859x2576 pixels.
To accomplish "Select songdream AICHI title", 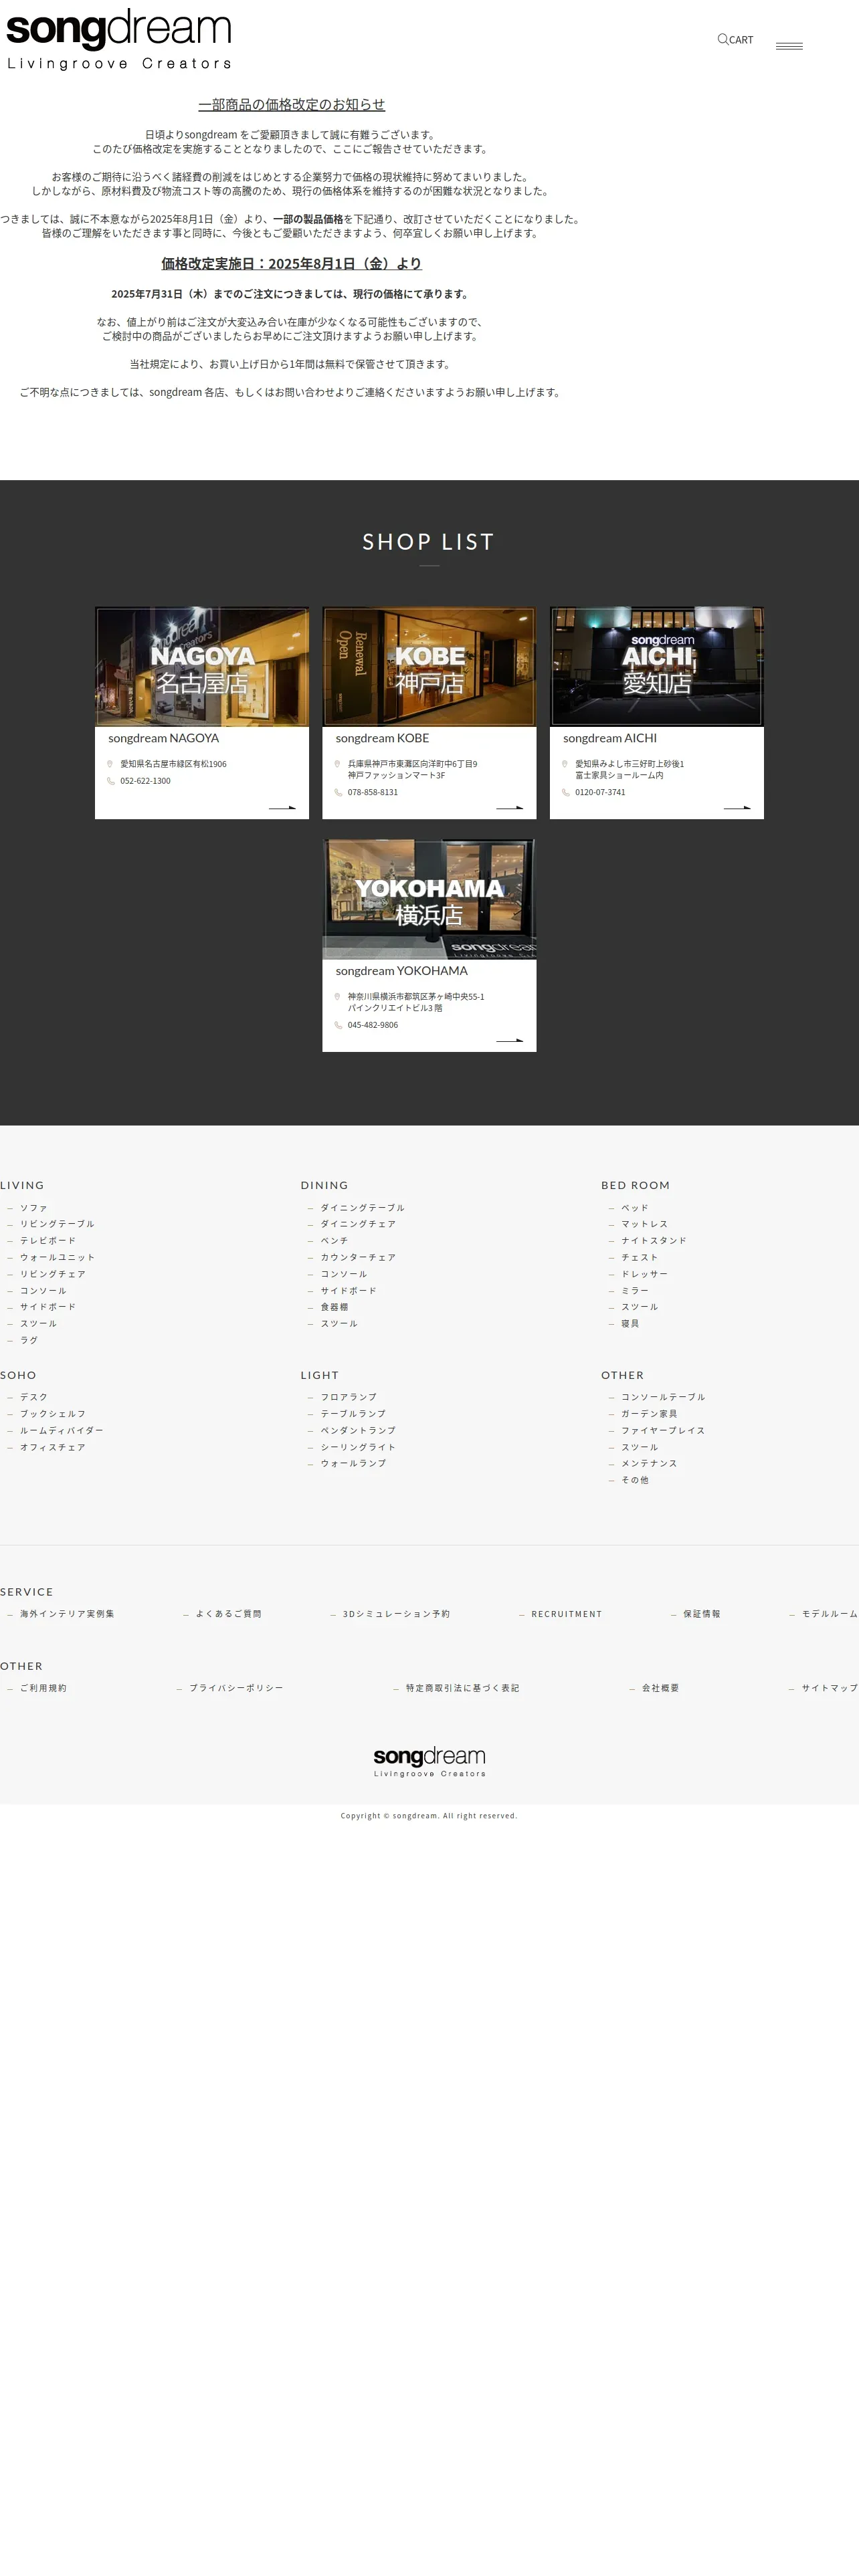I will coord(610,738).
